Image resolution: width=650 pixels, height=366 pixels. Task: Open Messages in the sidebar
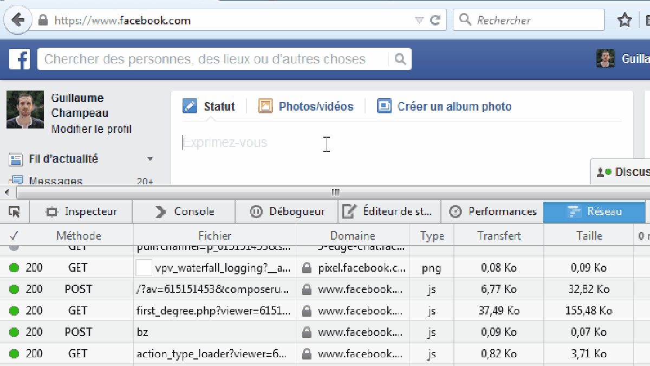(56, 181)
